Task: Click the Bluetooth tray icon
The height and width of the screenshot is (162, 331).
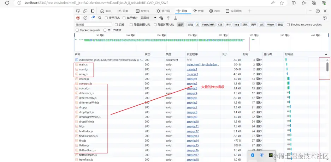Action: coord(253,155)
